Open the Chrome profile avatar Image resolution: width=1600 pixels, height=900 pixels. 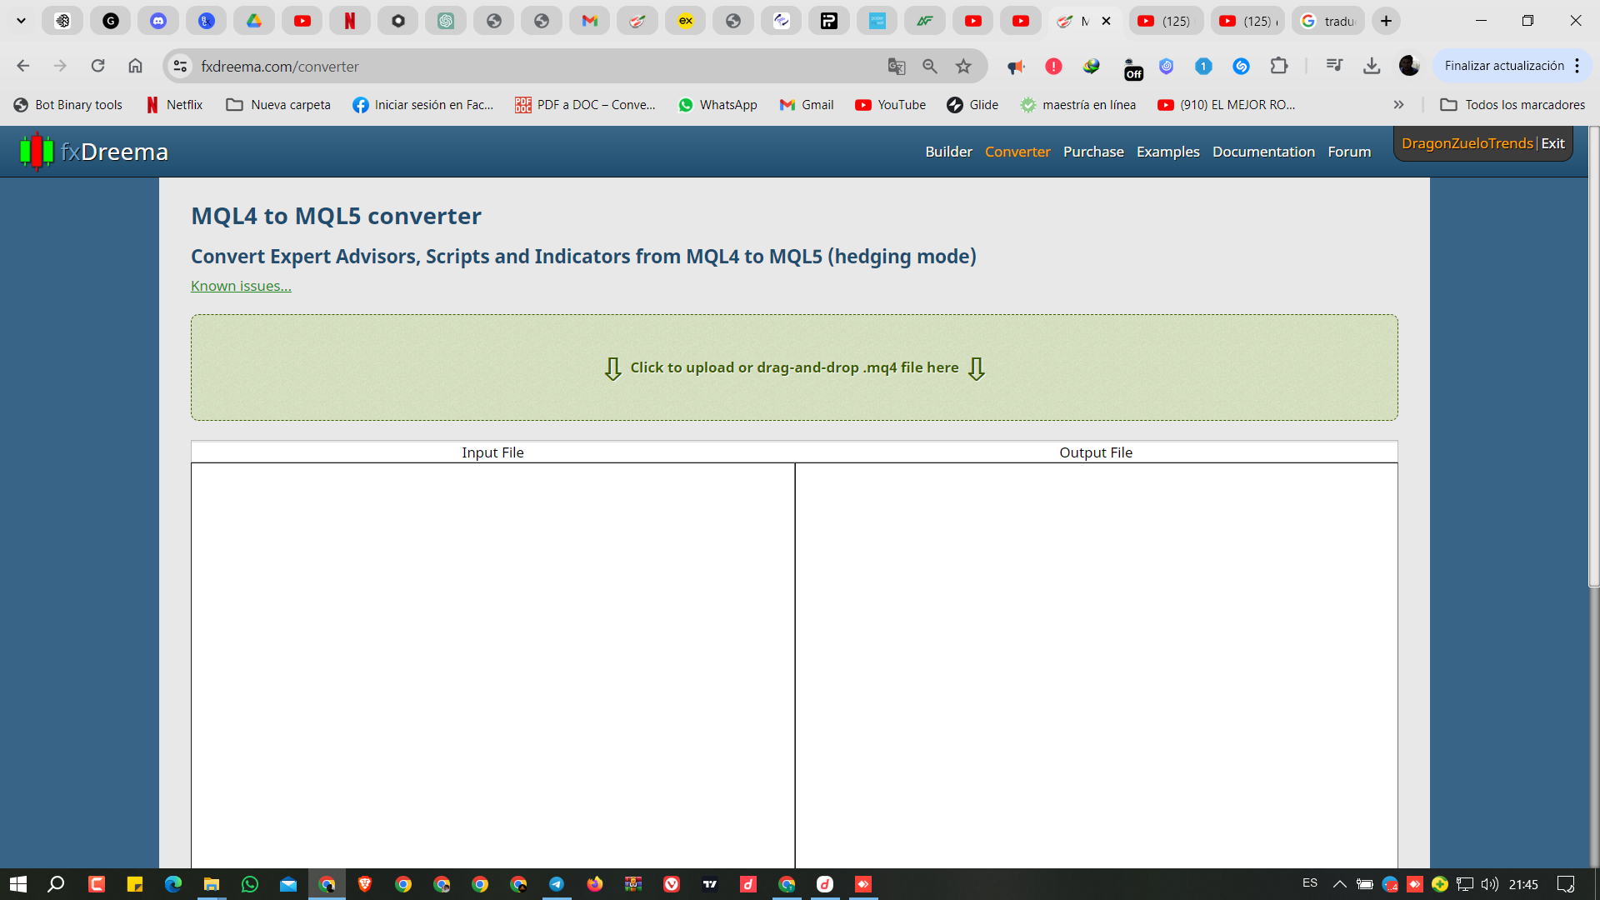1409,66
